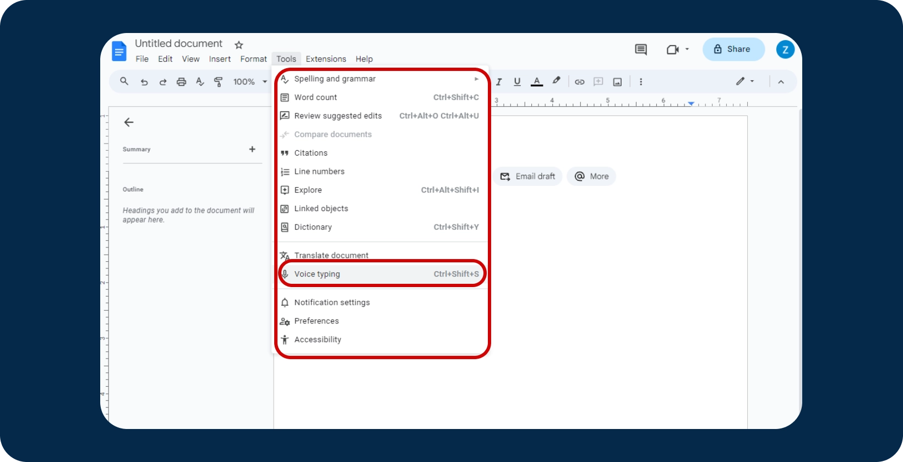Open the Format menu

(x=253, y=59)
